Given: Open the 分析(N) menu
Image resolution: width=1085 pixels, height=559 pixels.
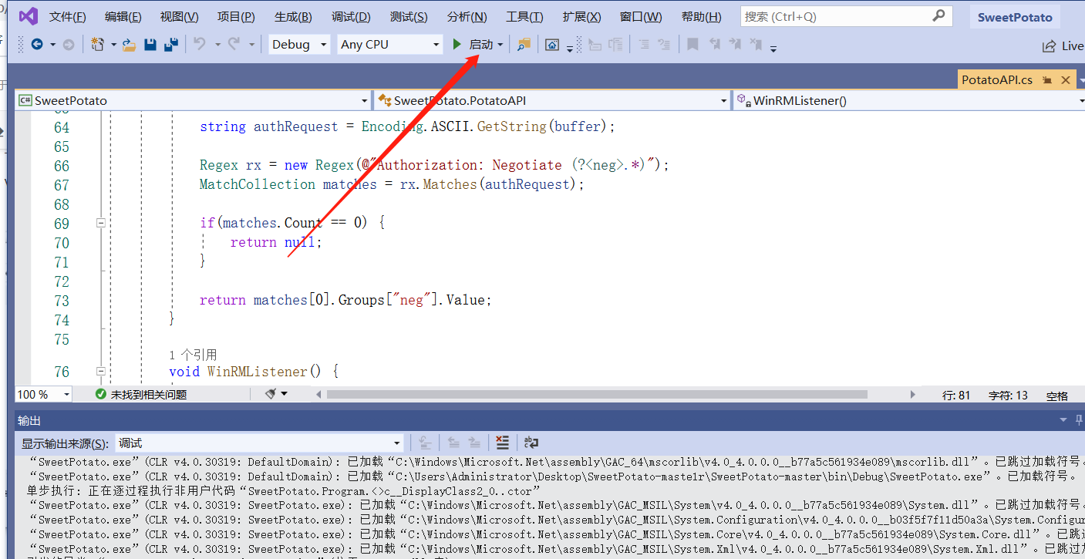Looking at the screenshot, I should click(x=467, y=17).
